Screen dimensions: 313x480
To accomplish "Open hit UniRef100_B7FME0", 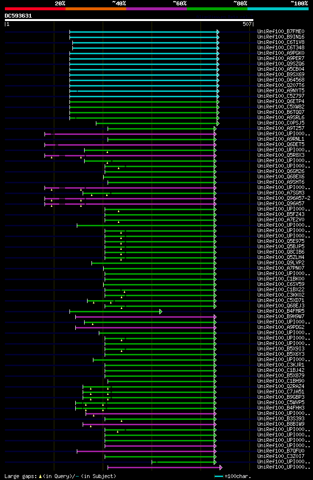I will point(281,32).
